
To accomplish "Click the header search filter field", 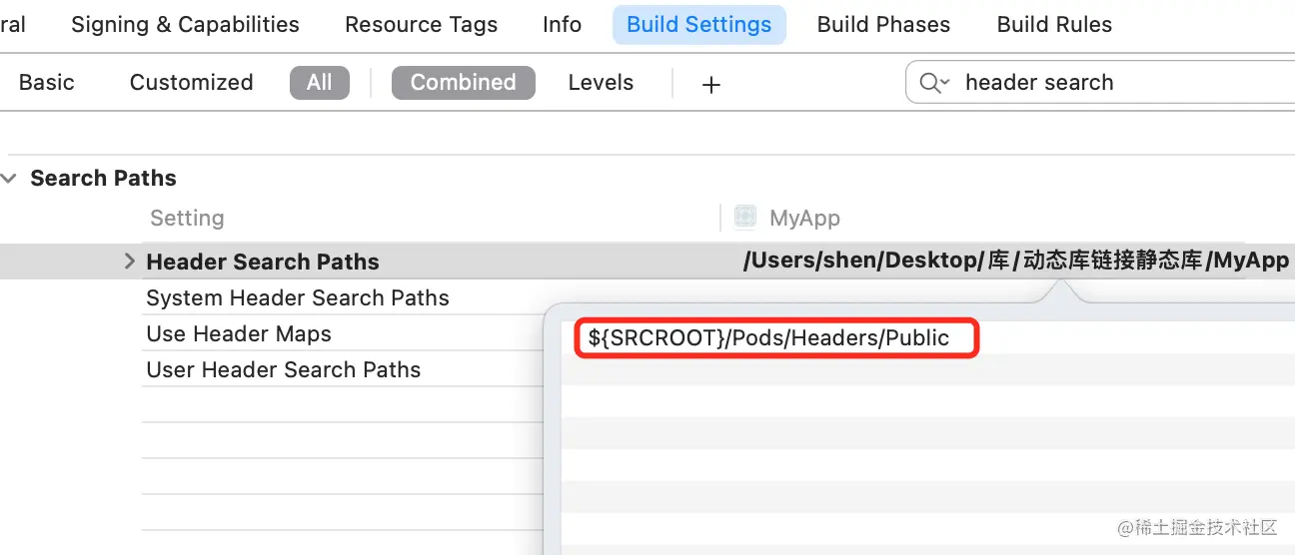I will [1099, 83].
